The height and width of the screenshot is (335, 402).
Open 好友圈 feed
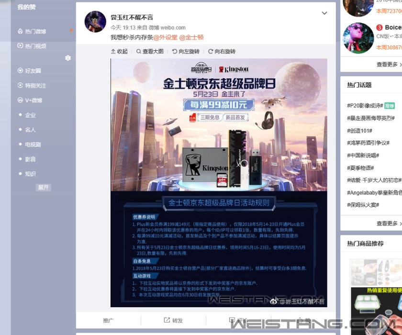coord(33,70)
